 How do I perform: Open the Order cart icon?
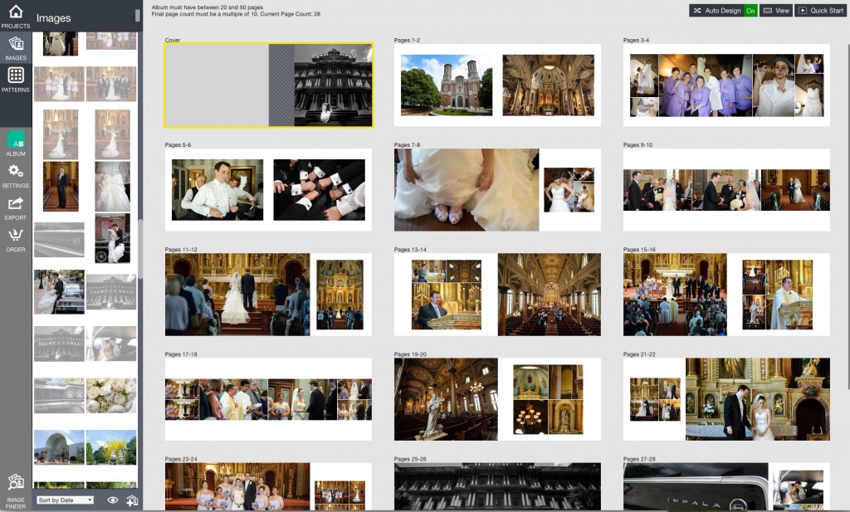tap(16, 239)
